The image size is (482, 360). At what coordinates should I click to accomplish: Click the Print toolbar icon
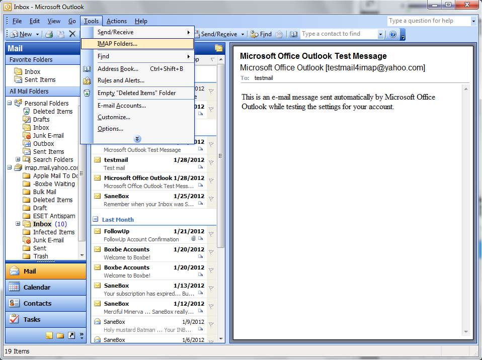click(x=49, y=34)
